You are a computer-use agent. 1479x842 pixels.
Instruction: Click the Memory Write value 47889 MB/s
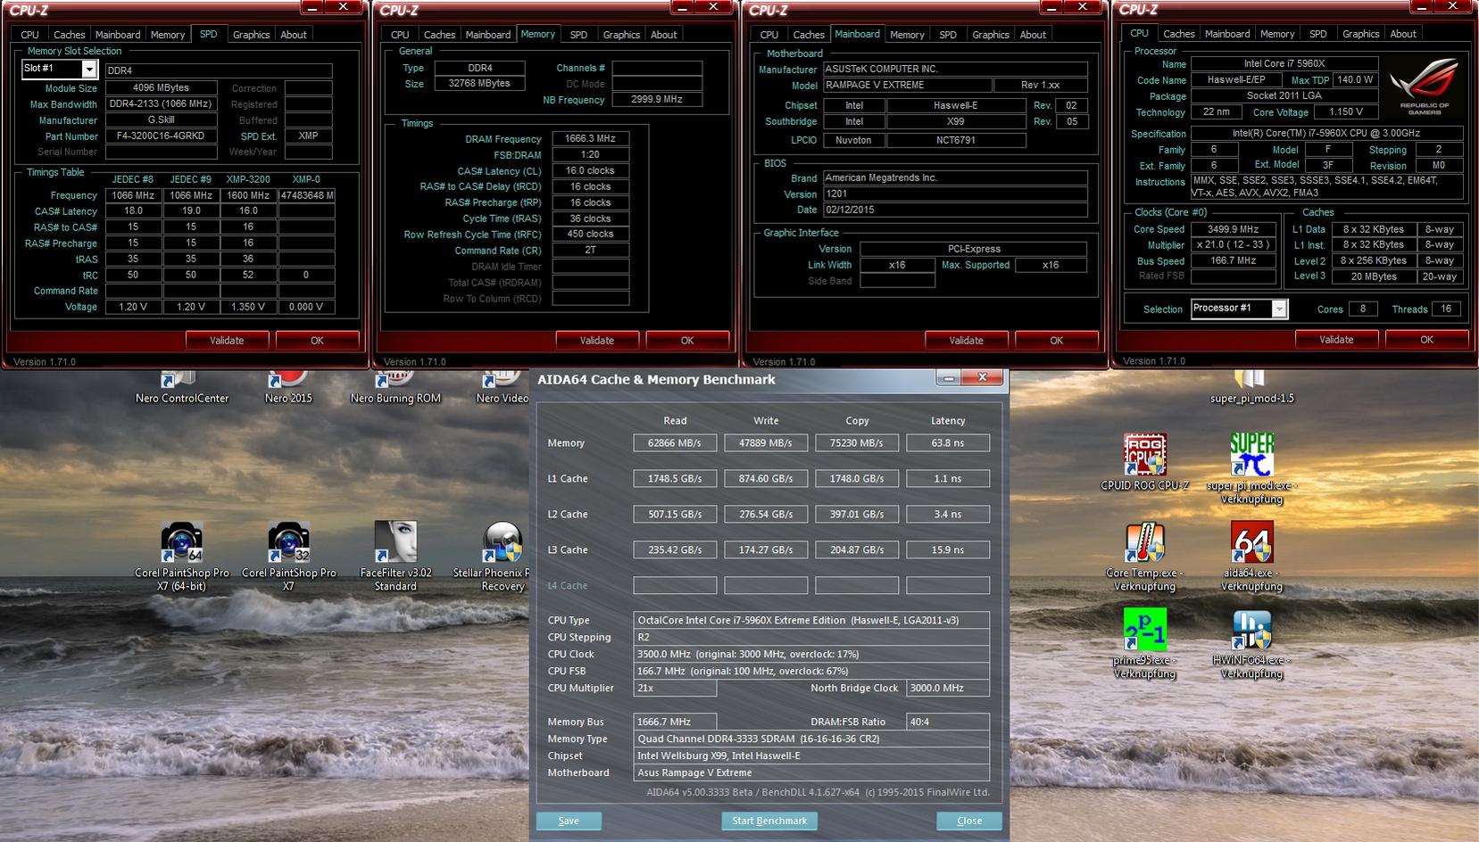[x=766, y=442]
